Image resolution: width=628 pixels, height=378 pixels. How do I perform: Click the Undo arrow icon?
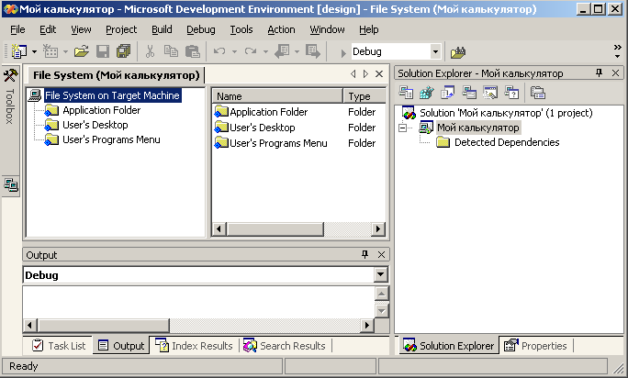coord(219,51)
